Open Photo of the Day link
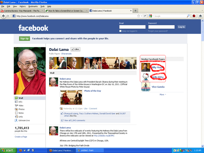Image resolution: width=204 pixels, height=153 pixels. (x=93, y=91)
